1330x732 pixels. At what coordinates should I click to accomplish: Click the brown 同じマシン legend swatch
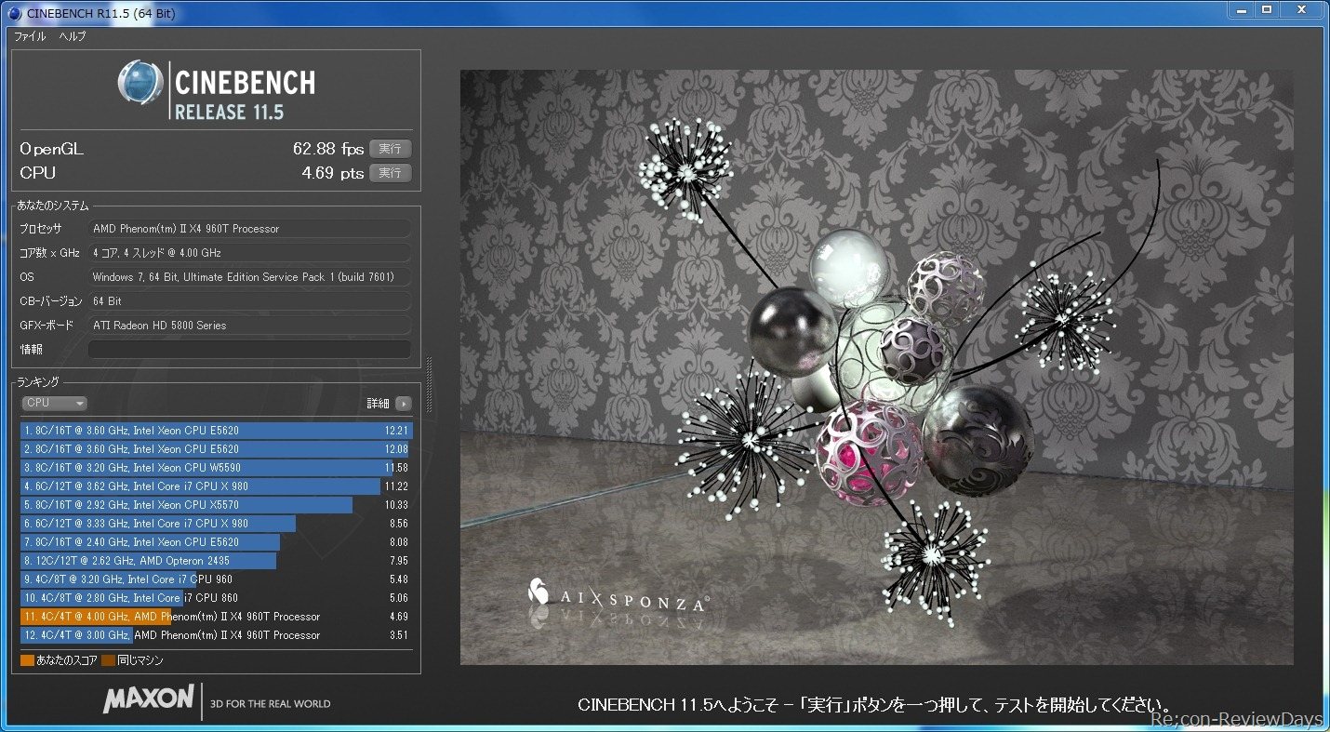(108, 660)
